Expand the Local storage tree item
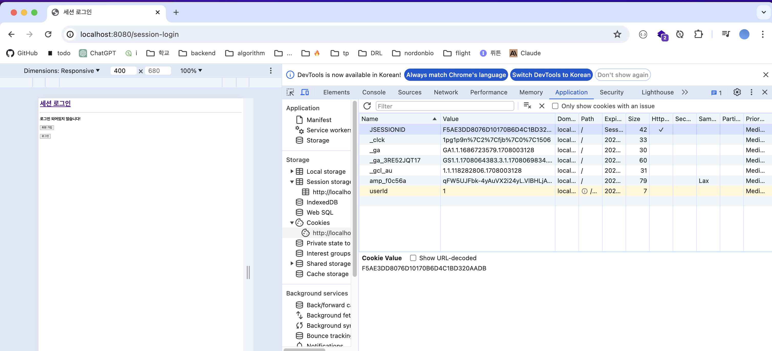The width and height of the screenshot is (772, 351). point(292,172)
